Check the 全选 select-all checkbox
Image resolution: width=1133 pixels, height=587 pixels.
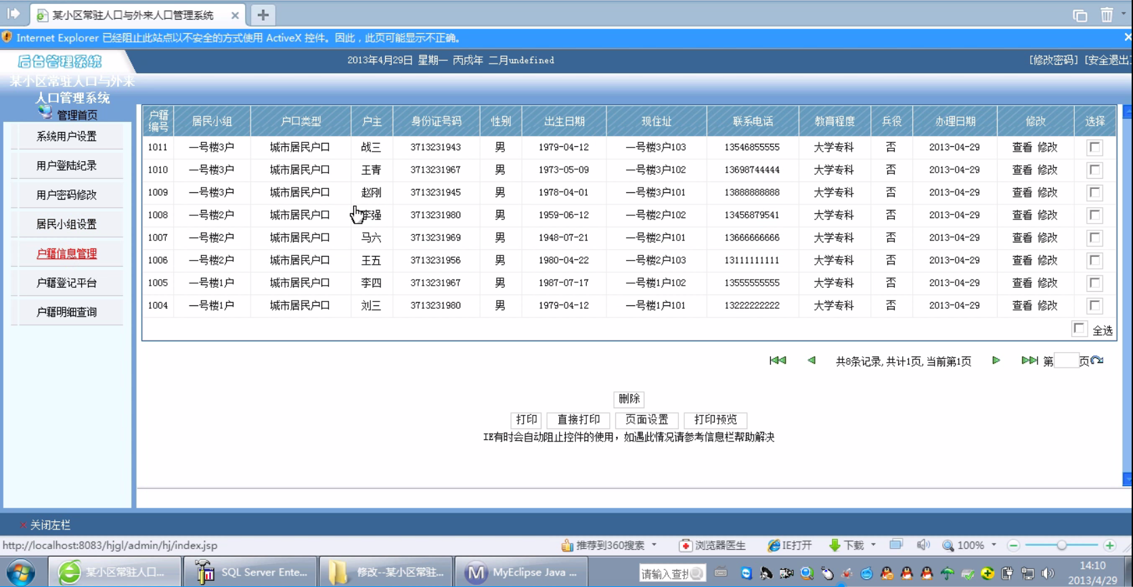(1080, 329)
